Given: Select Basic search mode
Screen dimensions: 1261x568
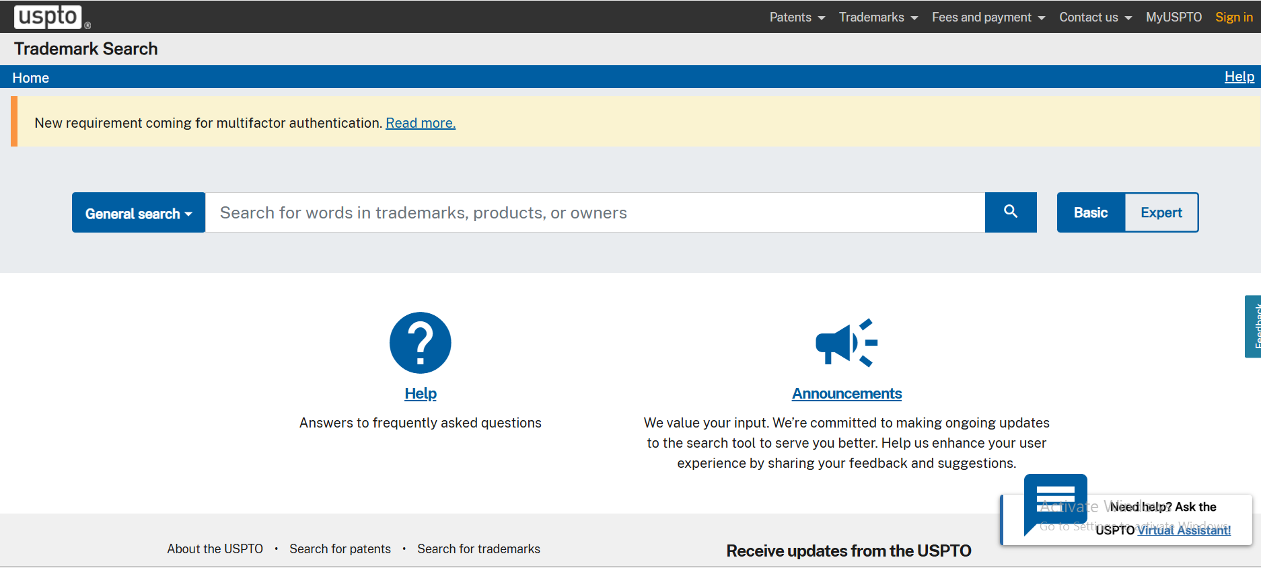Looking at the screenshot, I should [x=1091, y=212].
